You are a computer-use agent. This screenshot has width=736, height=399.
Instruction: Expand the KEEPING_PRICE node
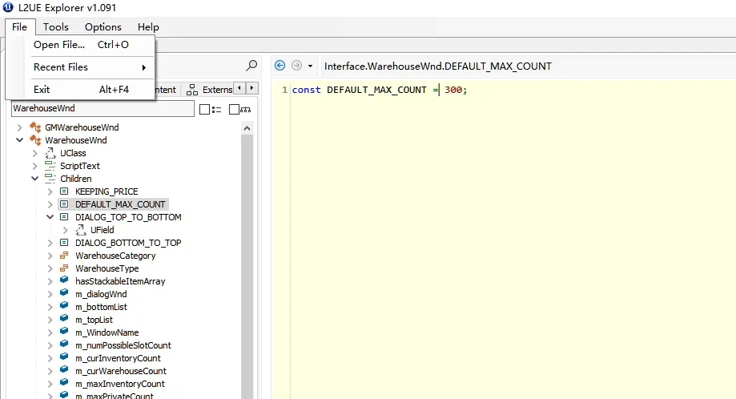(x=50, y=191)
